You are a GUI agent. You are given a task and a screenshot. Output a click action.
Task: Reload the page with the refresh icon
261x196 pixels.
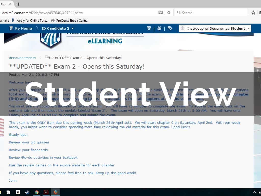click(169, 13)
